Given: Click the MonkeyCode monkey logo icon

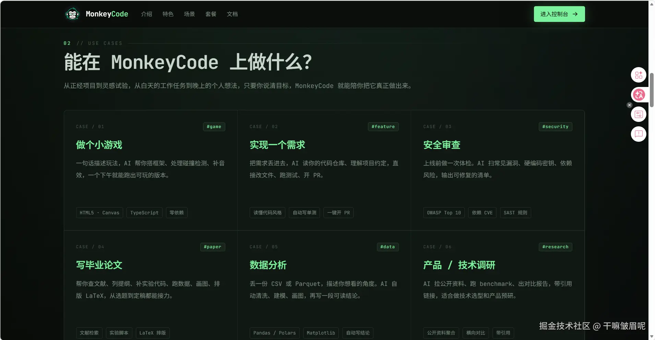Looking at the screenshot, I should tap(72, 14).
